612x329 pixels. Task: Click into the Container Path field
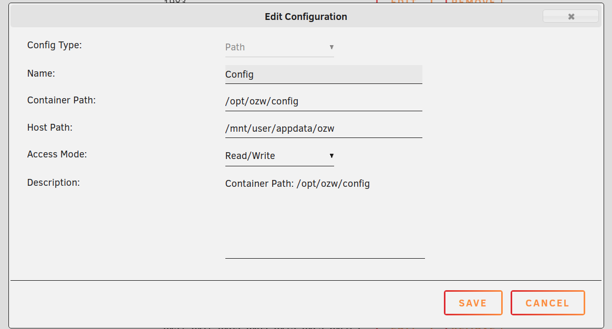[x=324, y=101]
